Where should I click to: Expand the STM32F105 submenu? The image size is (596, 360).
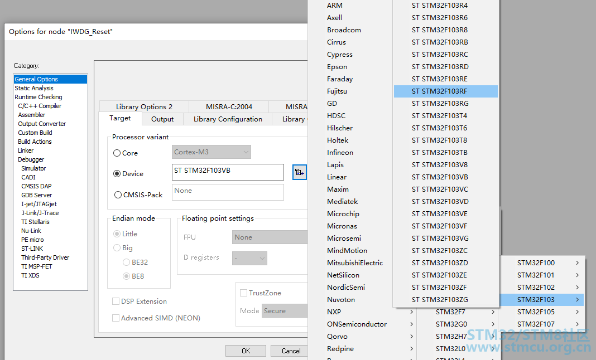tap(543, 312)
